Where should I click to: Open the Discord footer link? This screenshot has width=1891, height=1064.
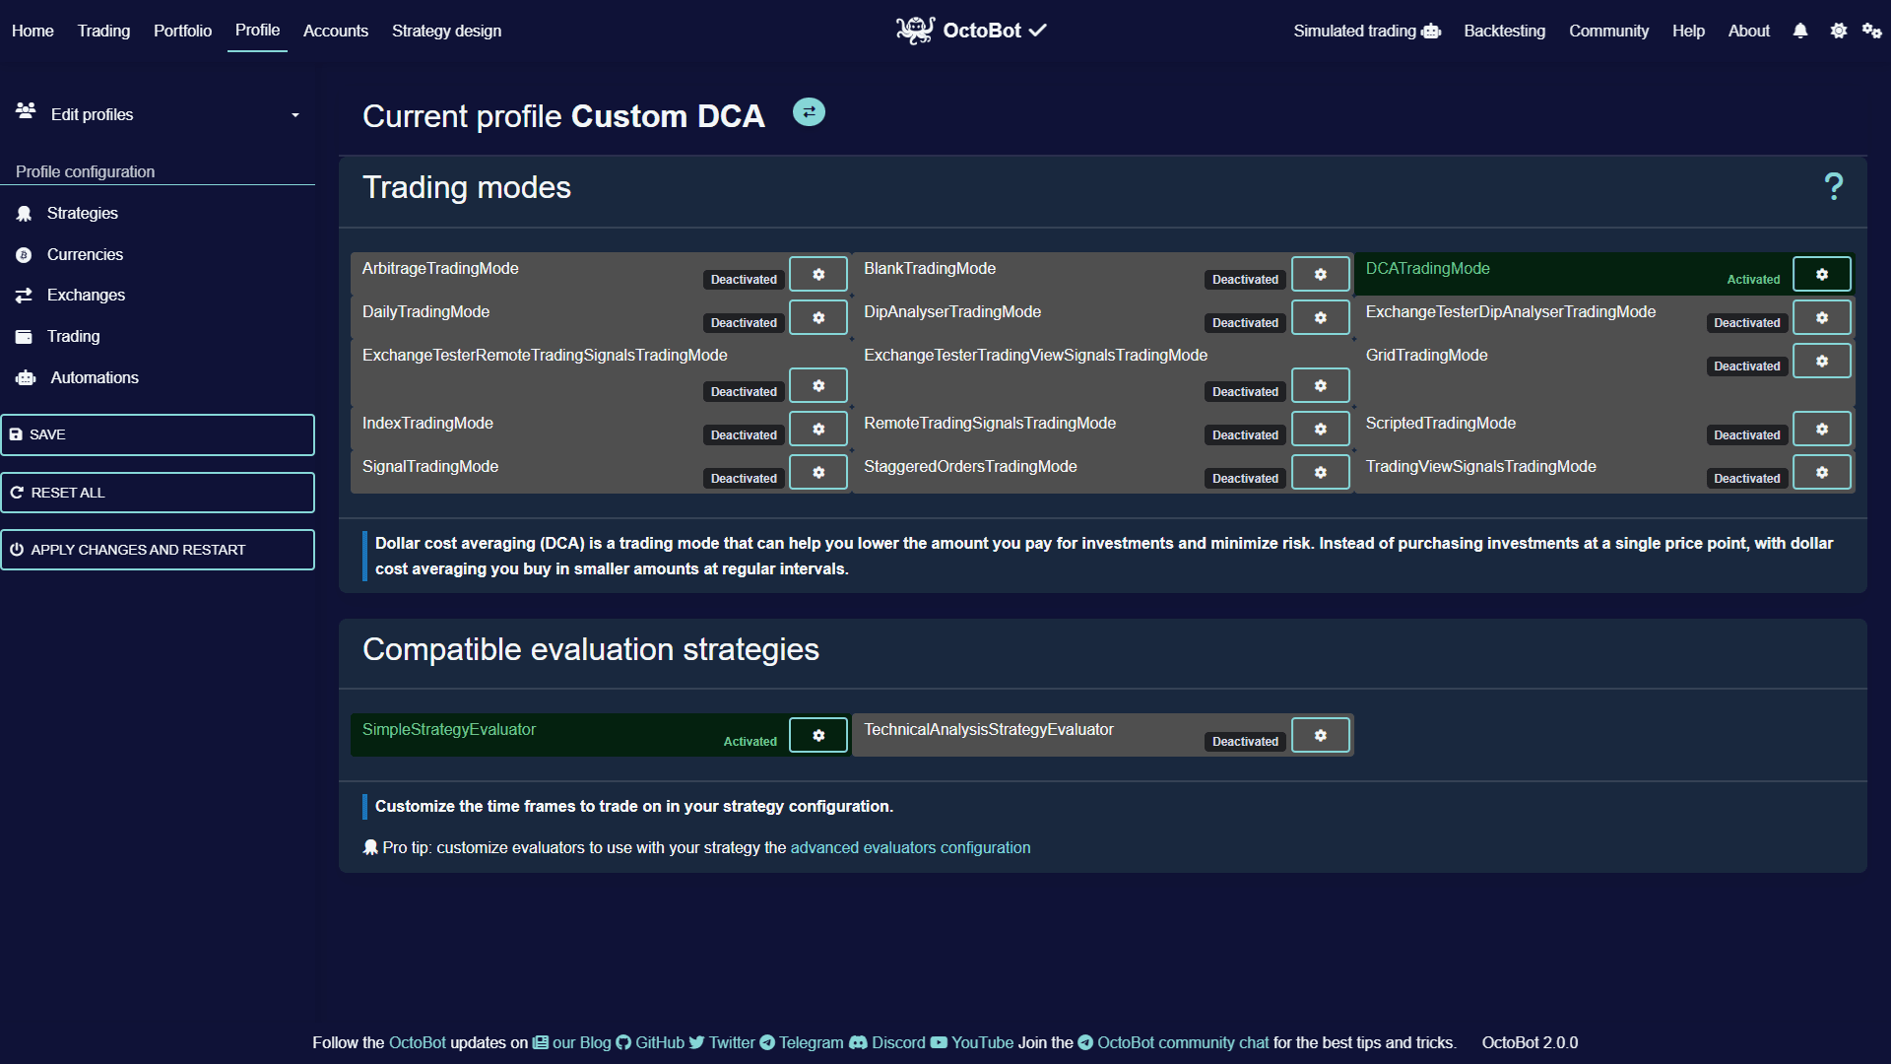(x=887, y=1042)
